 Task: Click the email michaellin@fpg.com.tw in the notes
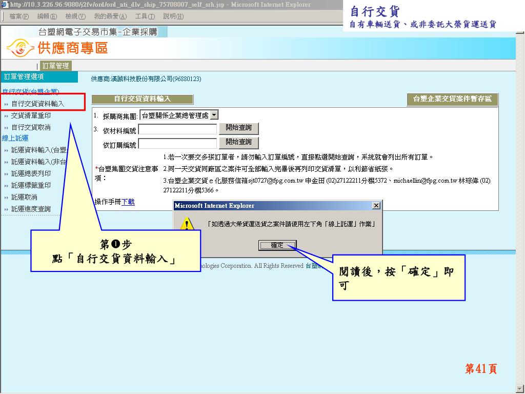[x=425, y=181]
